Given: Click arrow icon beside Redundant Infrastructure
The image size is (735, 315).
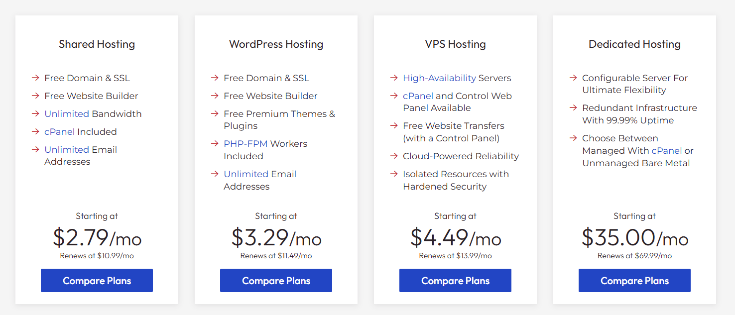Looking at the screenshot, I should (573, 108).
